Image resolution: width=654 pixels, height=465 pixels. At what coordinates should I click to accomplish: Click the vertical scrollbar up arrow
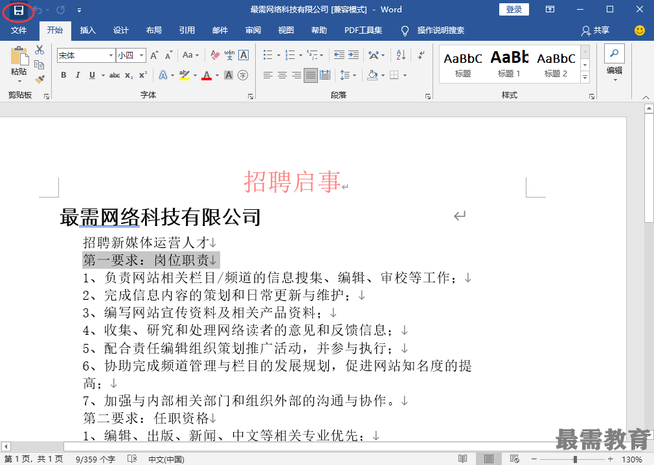click(649, 108)
